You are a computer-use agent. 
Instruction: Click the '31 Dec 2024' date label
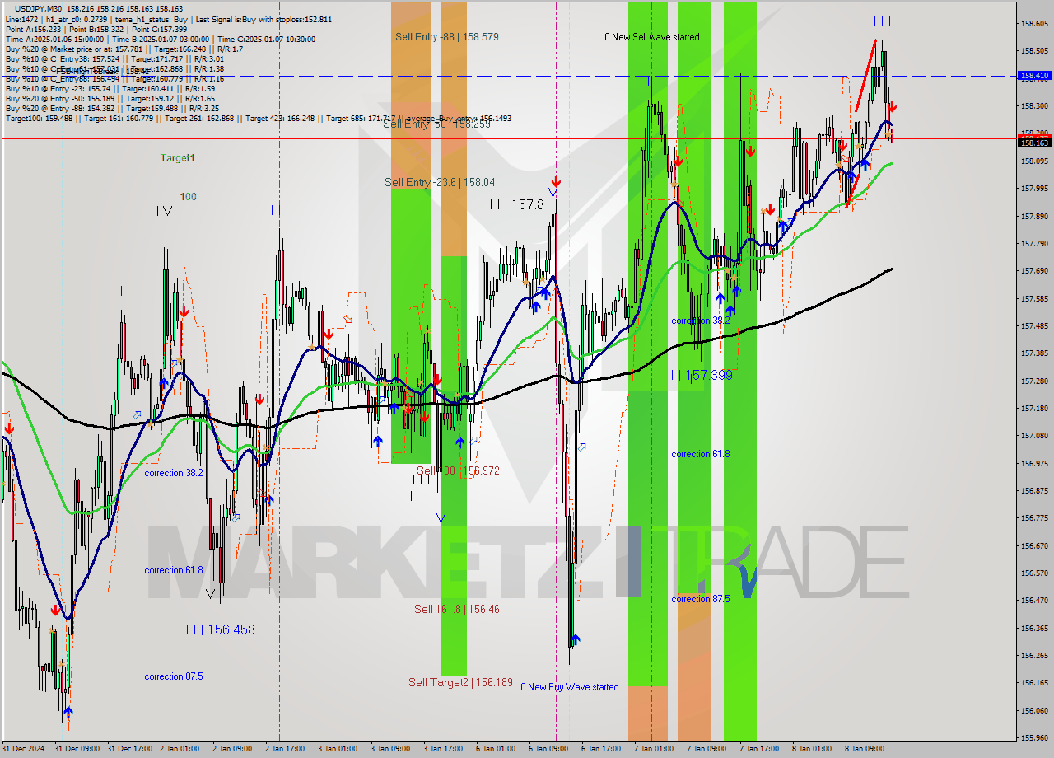click(24, 749)
